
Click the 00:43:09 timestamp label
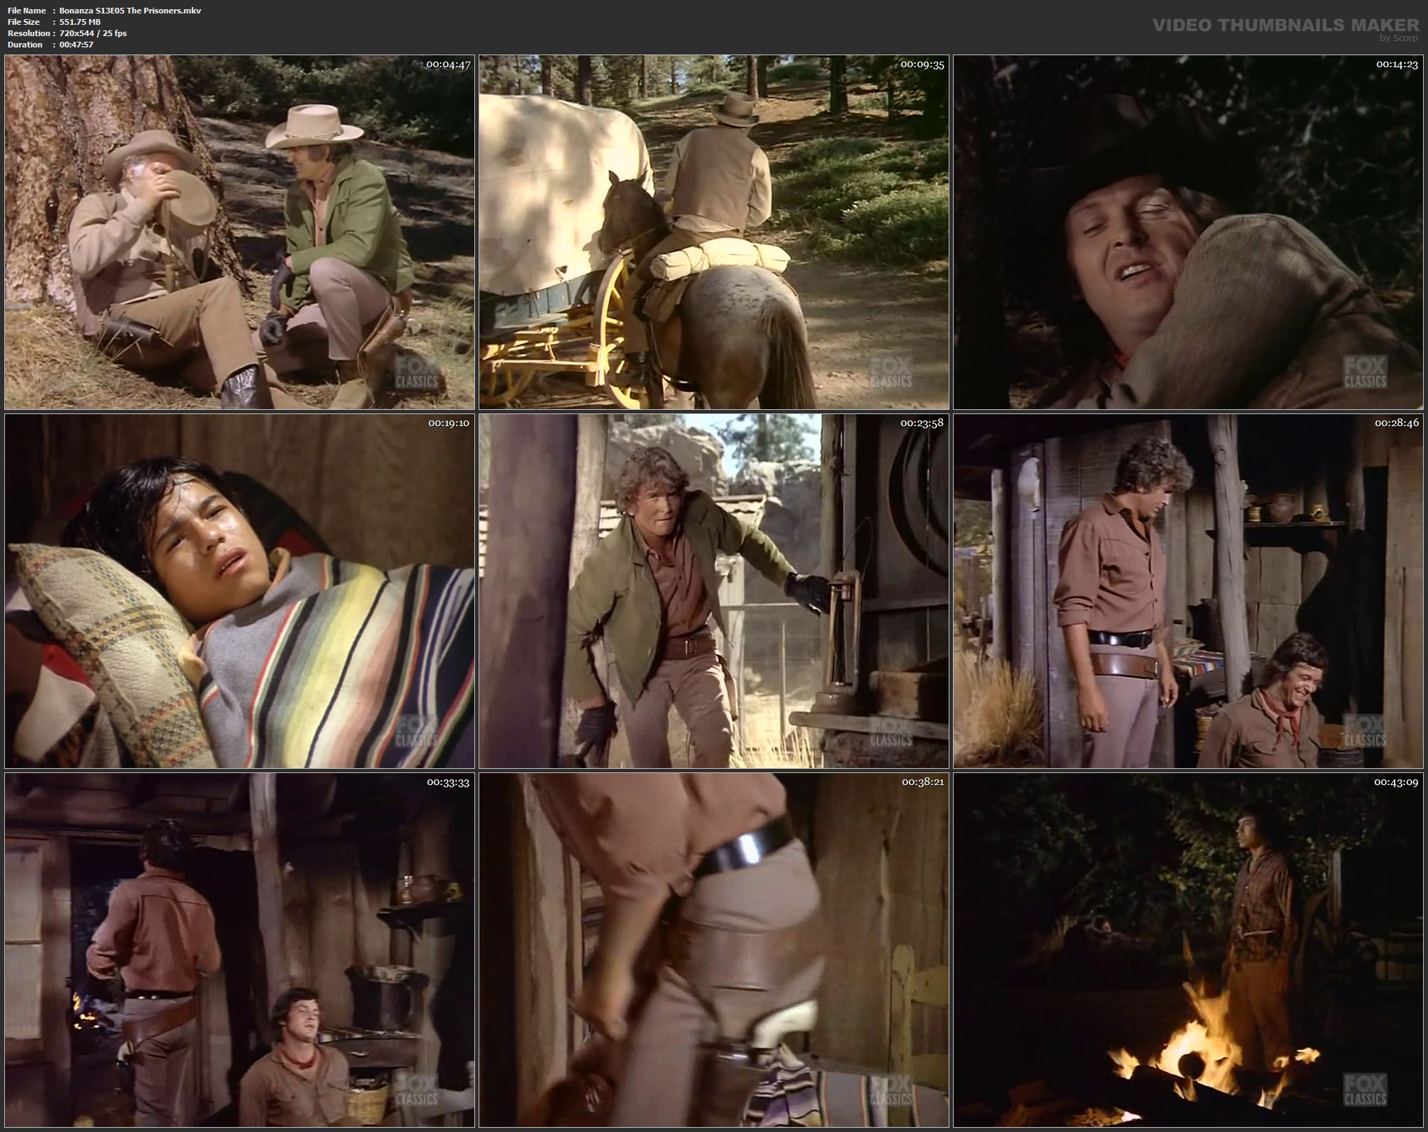point(1397,782)
